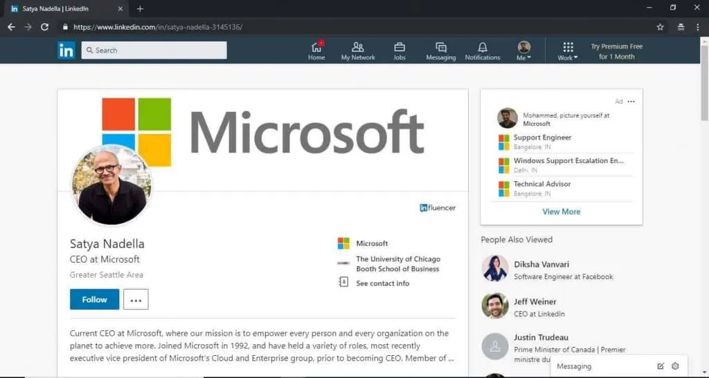Open Windows Support Escalation job ad
The image size is (709, 378).
569,160
